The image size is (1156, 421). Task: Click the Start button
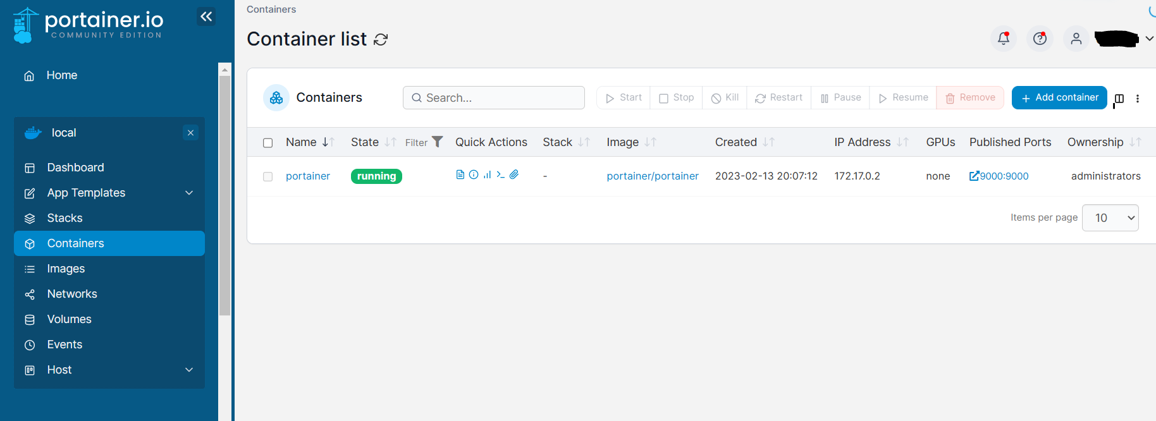[624, 97]
